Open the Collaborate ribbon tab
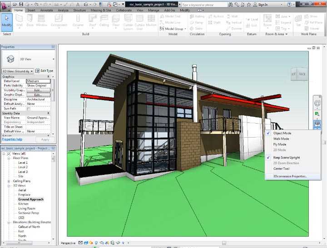This screenshot has width=327, height=248. pyautogui.click(x=124, y=10)
